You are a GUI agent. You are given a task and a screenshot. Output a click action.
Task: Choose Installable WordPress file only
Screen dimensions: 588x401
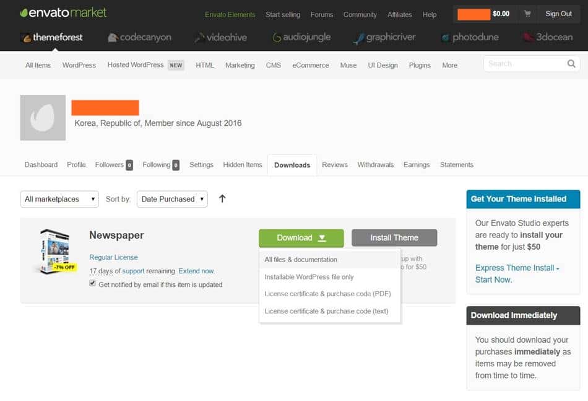(309, 277)
